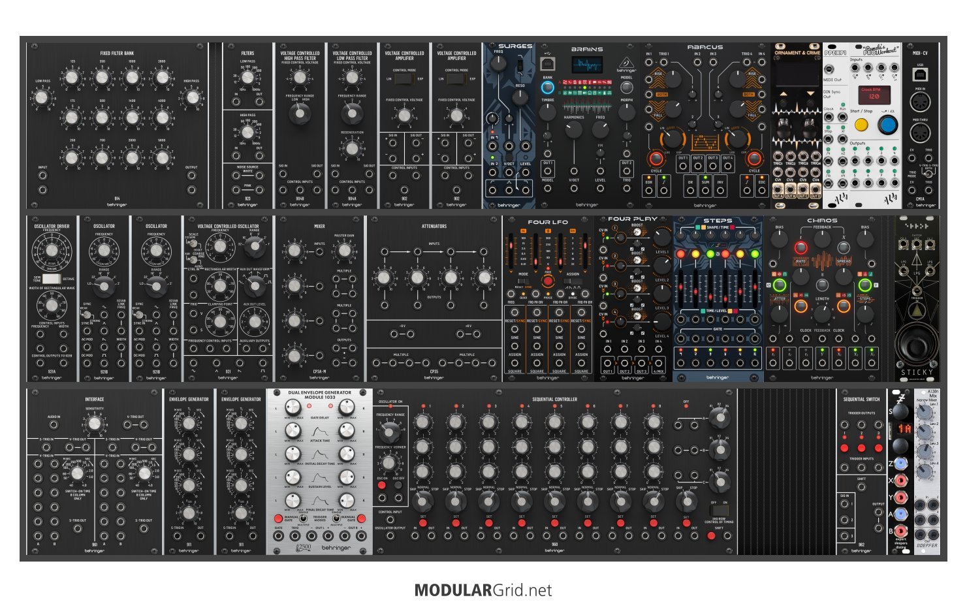967x604 pixels.
Task: Click the left red Cycle button on Abacus
Action: [x=655, y=159]
